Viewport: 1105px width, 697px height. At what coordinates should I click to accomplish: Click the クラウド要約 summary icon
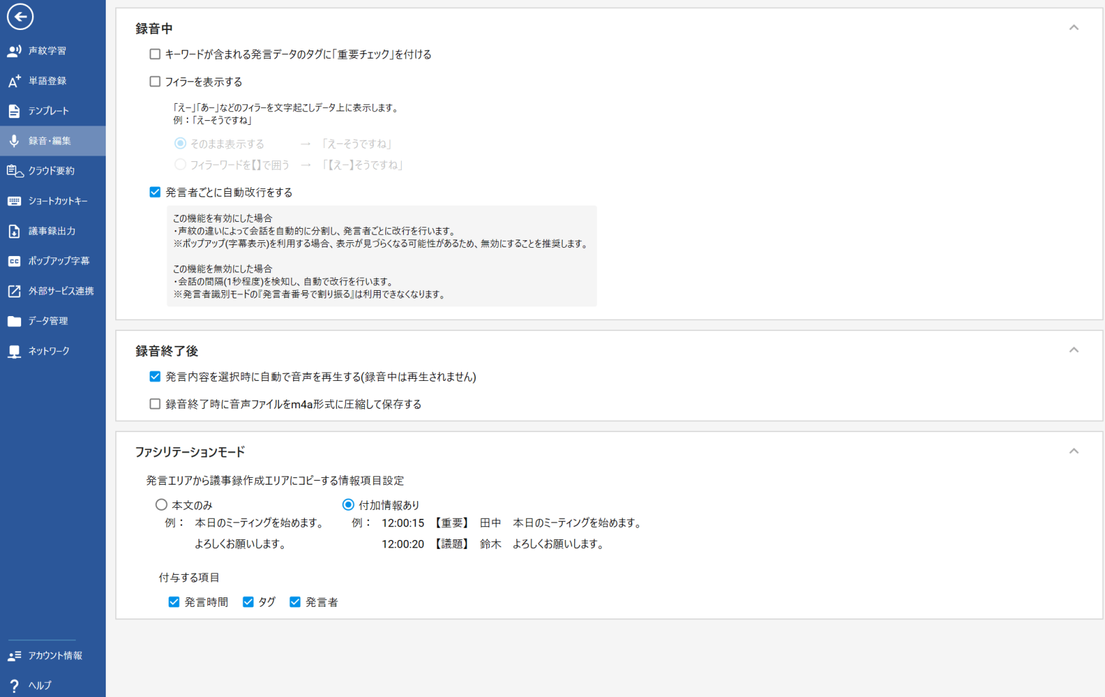(x=14, y=171)
